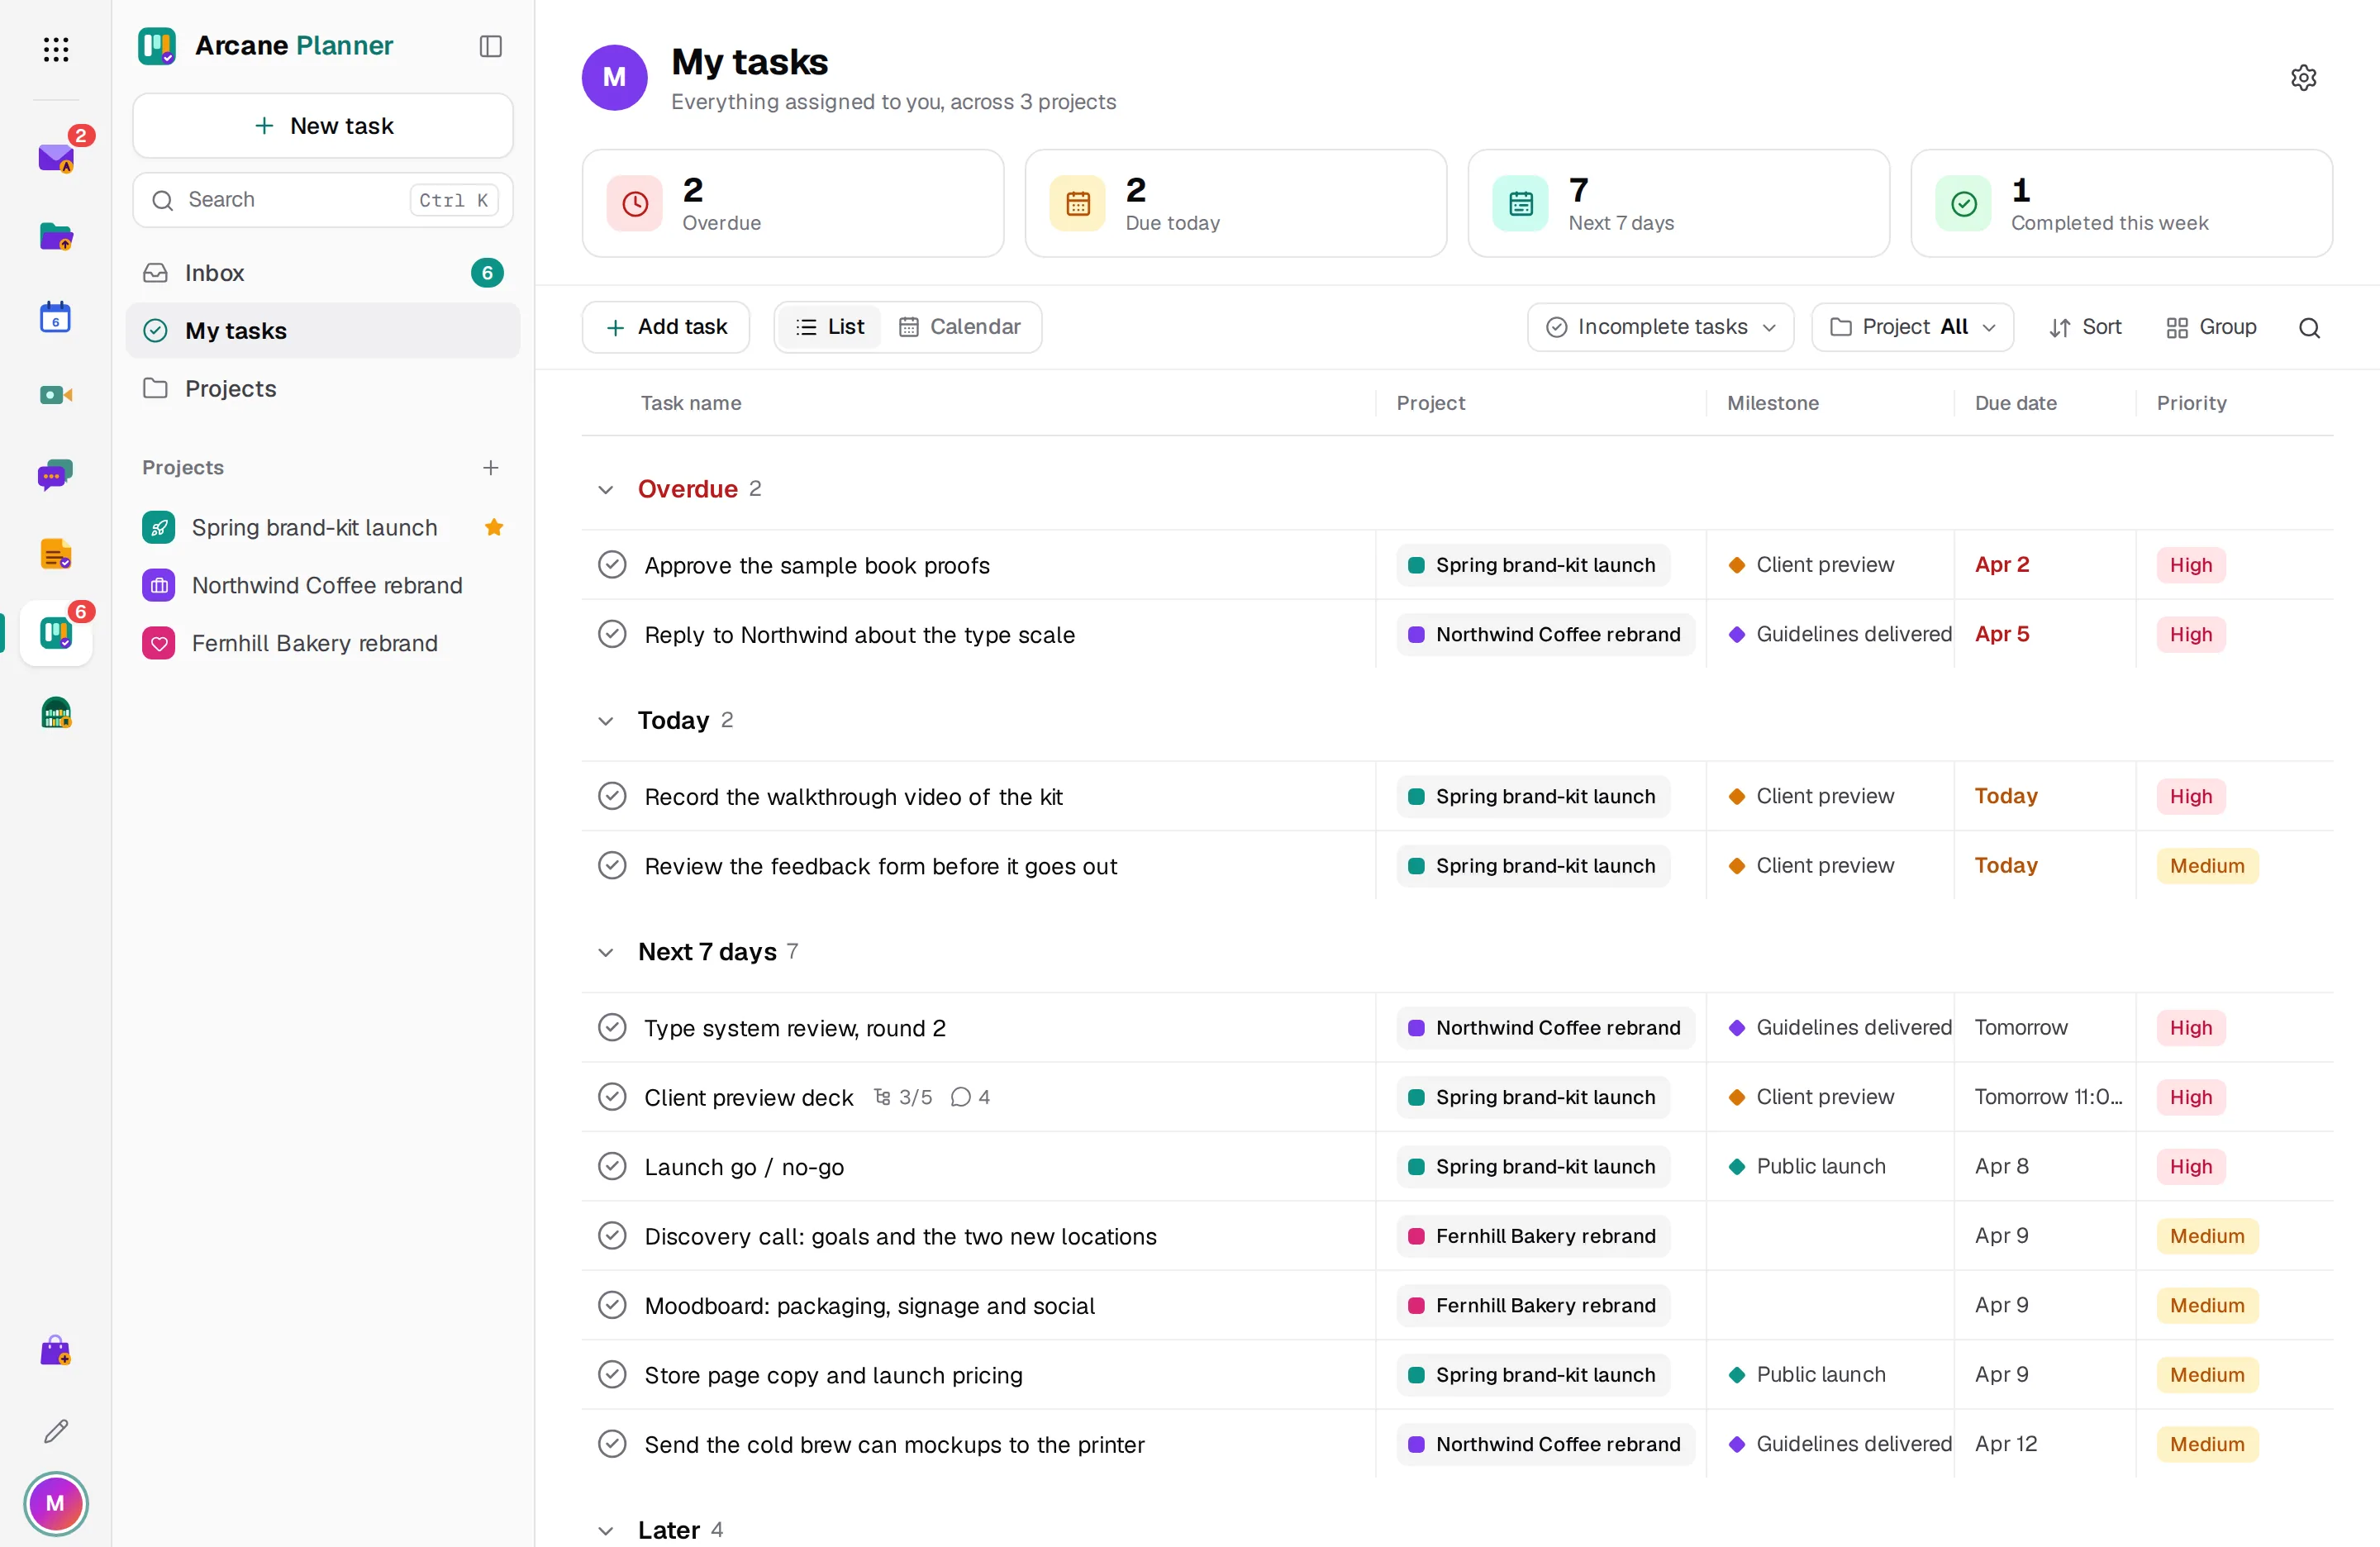Viewport: 2380px width, 1547px height.
Task: Add a new project with plus icon
Action: 490,468
